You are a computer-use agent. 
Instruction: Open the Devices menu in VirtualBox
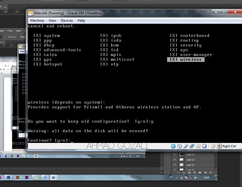[x=67, y=20]
